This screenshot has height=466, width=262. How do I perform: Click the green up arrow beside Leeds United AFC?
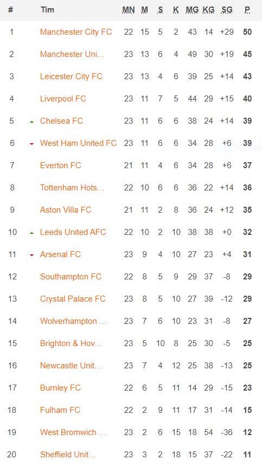(x=31, y=233)
